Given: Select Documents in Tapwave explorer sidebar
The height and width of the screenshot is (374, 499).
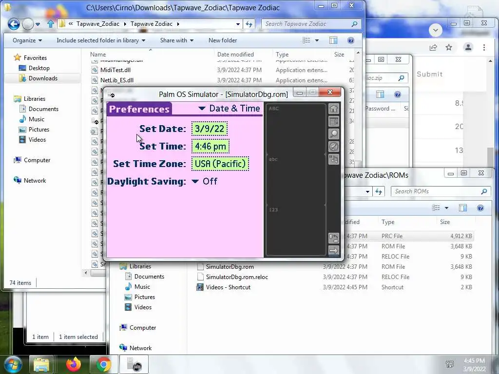Looking at the screenshot, I should click(43, 109).
